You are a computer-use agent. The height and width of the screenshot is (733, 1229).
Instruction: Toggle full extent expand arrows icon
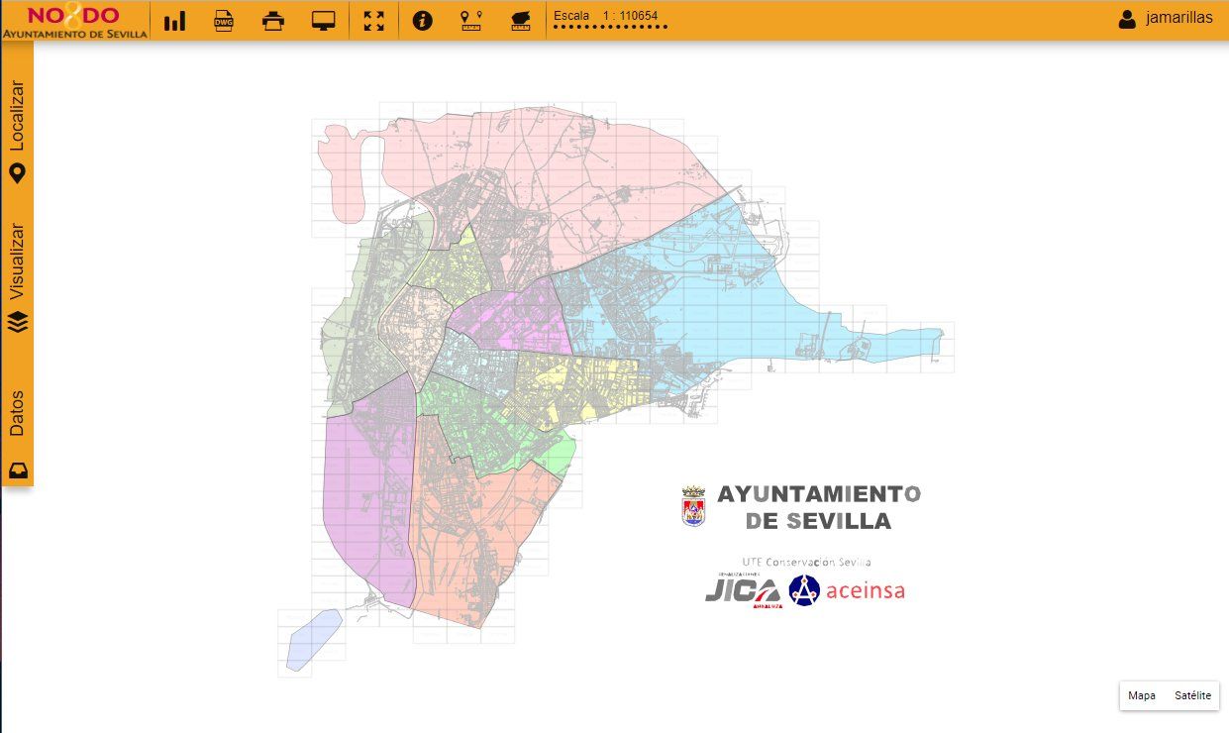(373, 21)
